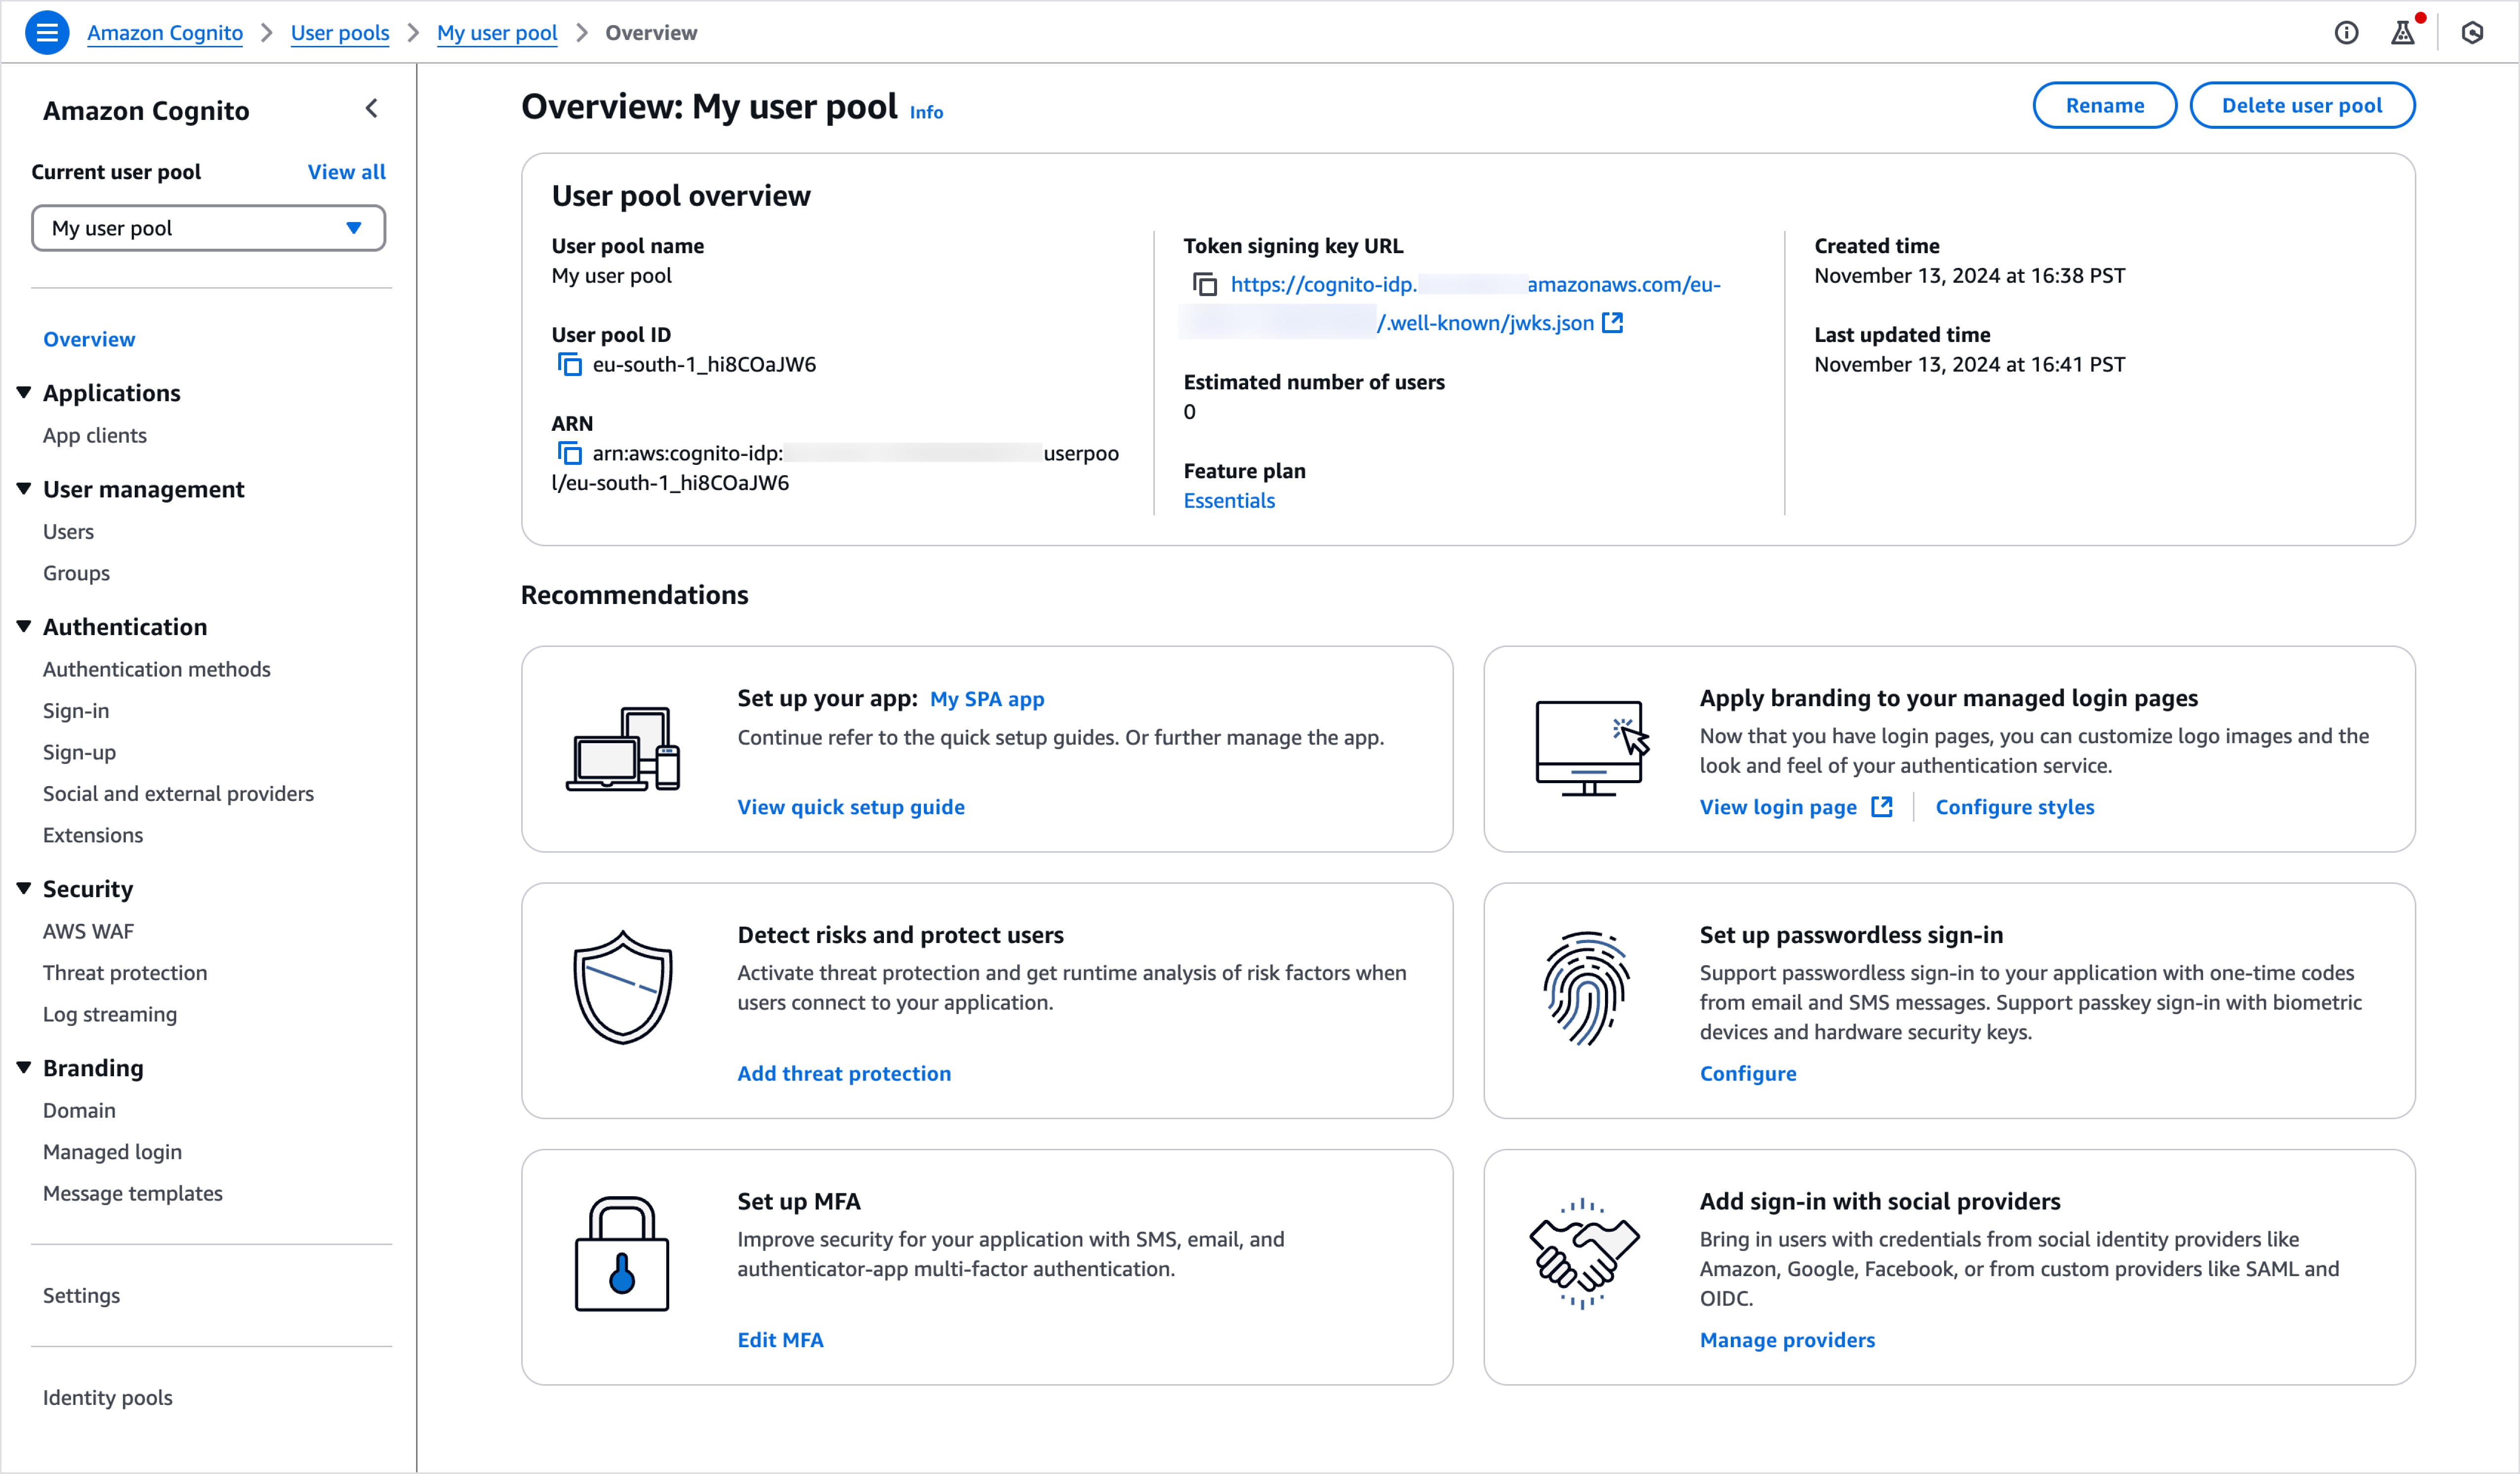Open the info circle icon in header
This screenshot has width=2520, height=1474.
point(2346,33)
